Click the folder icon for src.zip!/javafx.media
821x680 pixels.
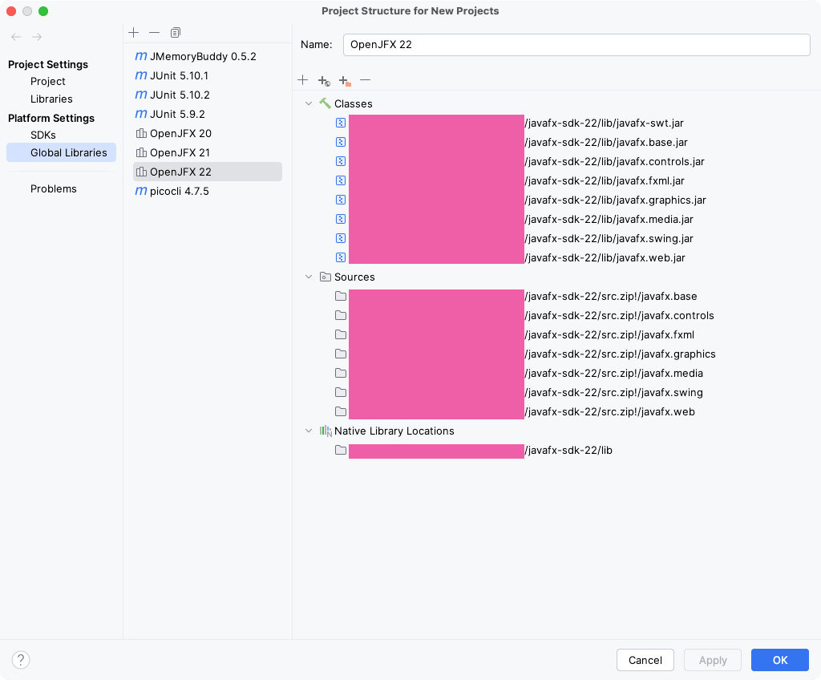tap(341, 373)
